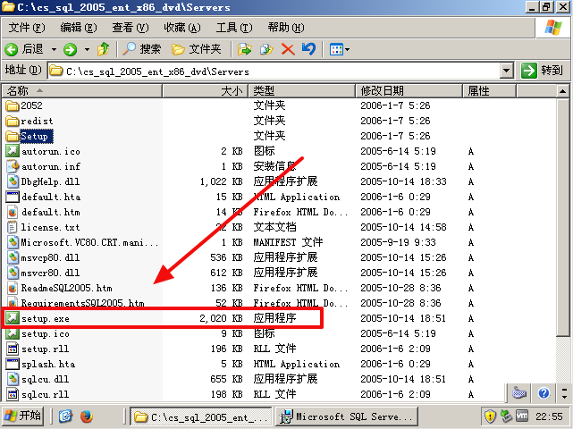The height and width of the screenshot is (429, 573).
Task: Click the green Go (转到) button
Action: (x=543, y=71)
